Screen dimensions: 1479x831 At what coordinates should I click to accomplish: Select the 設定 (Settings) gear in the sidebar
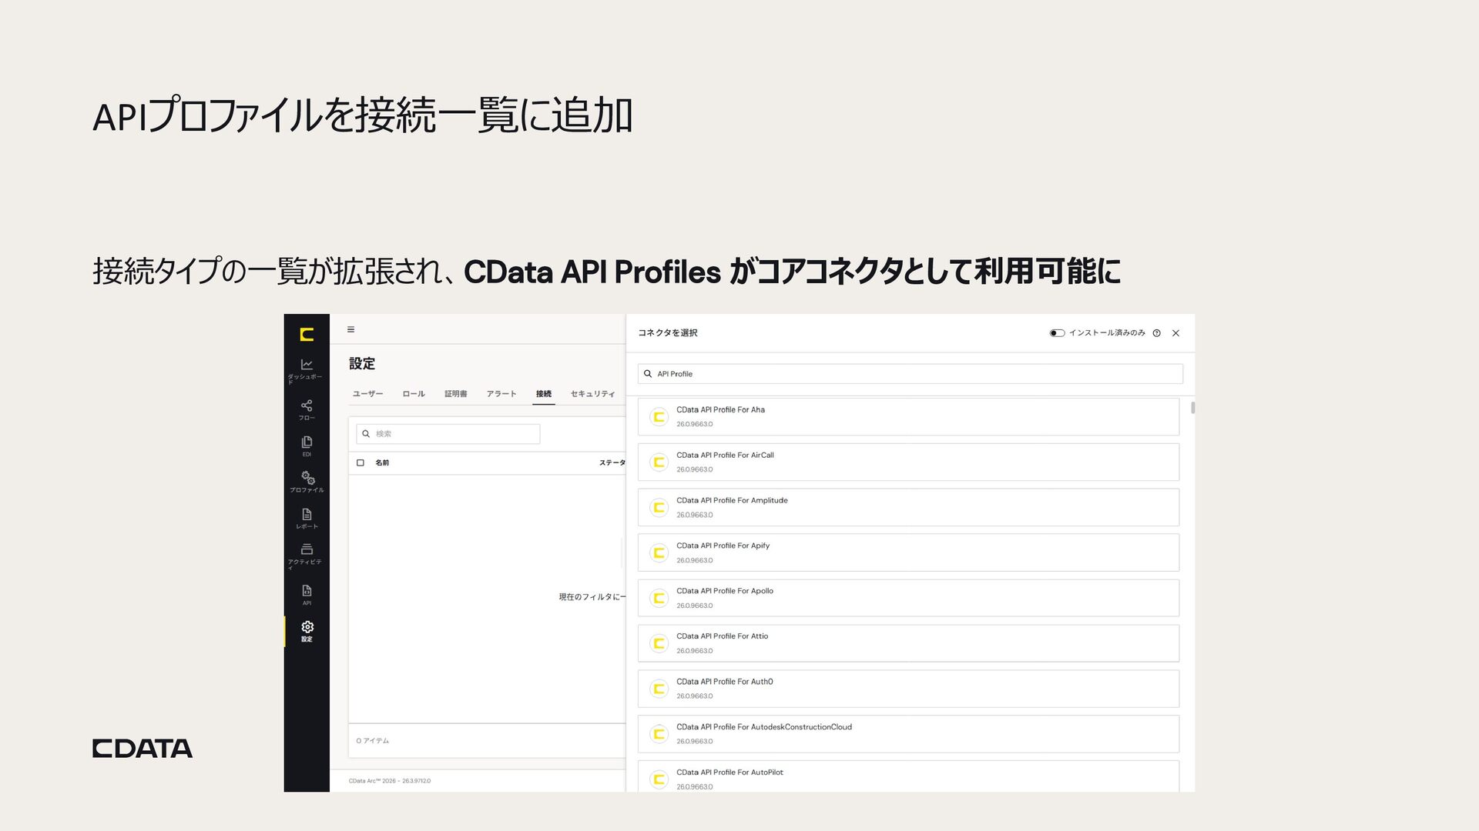point(307,631)
